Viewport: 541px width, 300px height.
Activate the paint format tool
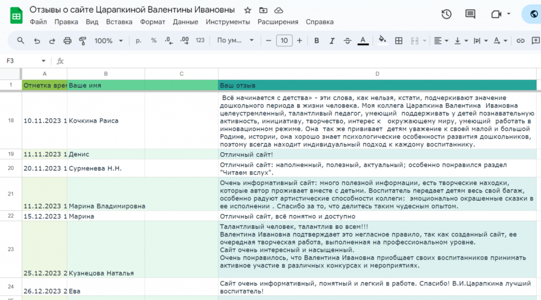pos(83,41)
